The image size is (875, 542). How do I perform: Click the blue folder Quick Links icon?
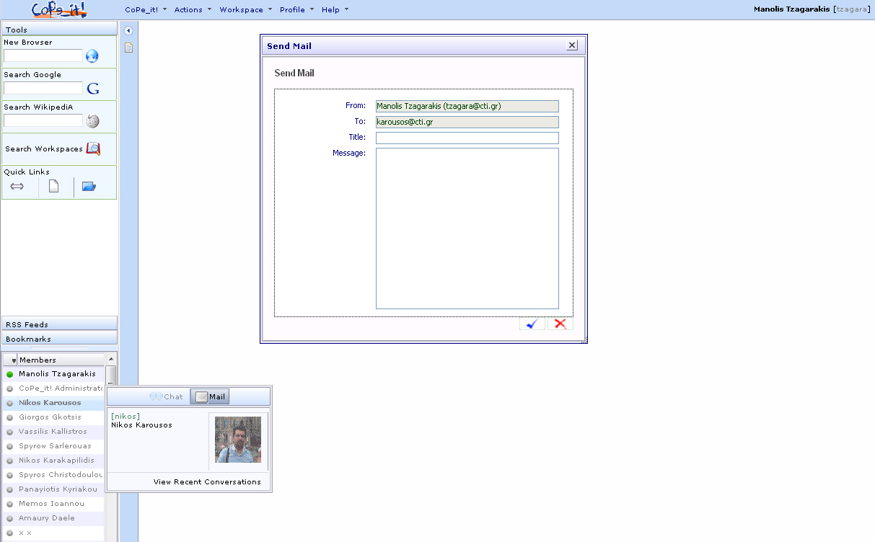click(x=89, y=187)
